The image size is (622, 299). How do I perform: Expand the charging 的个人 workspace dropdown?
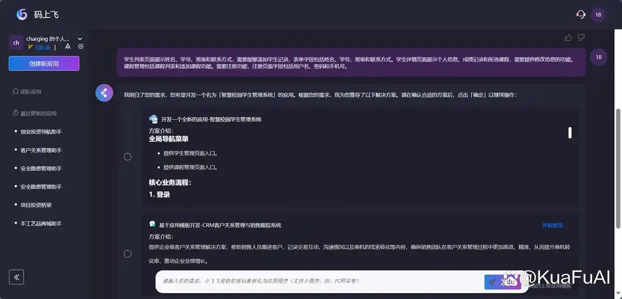click(79, 38)
